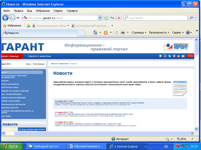Click the address bar with garant.ru/news
Screen dimensions: 201x150
tap(62, 18)
